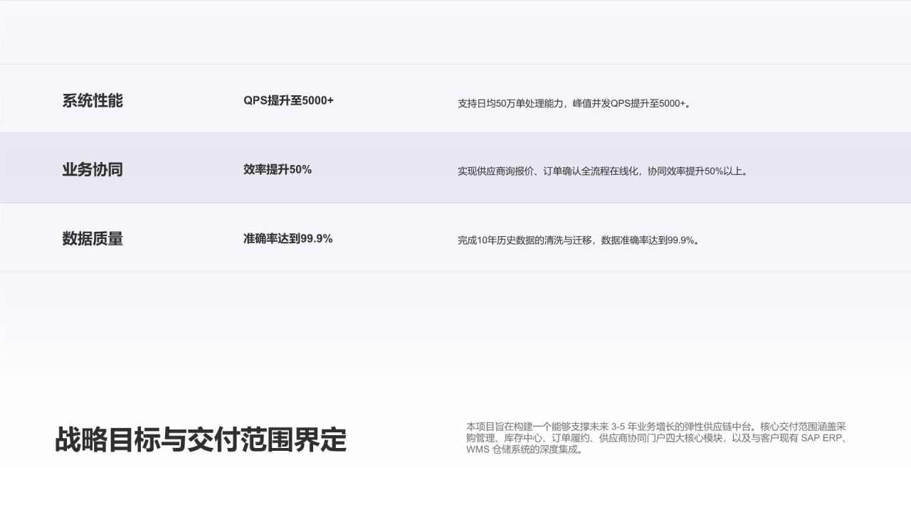The height and width of the screenshot is (512, 911).
Task: Select the description 支持日均50万单处理能力
Action: point(574,103)
